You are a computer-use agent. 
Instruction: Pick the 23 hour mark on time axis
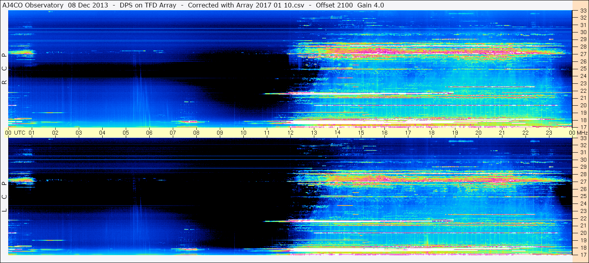coord(549,133)
